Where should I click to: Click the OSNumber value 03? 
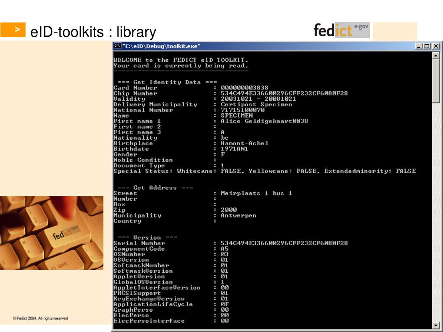[x=225, y=254]
